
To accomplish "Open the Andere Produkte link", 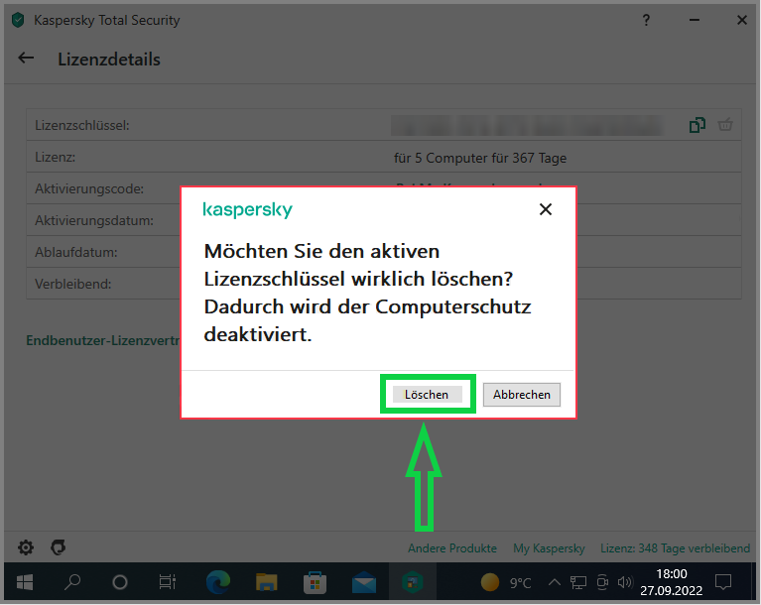I will [452, 548].
